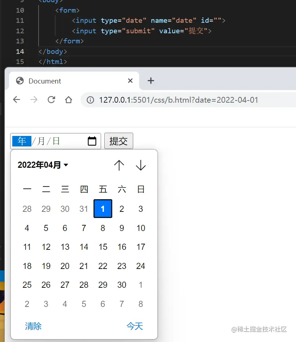This screenshot has height=342, width=296.
Task: Submit the form with 提交 button
Action: pyautogui.click(x=119, y=141)
